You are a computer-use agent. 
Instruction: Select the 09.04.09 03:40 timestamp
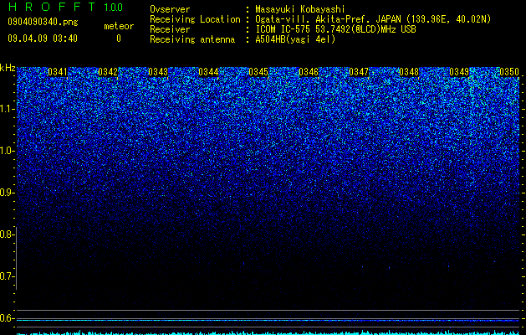coord(43,39)
